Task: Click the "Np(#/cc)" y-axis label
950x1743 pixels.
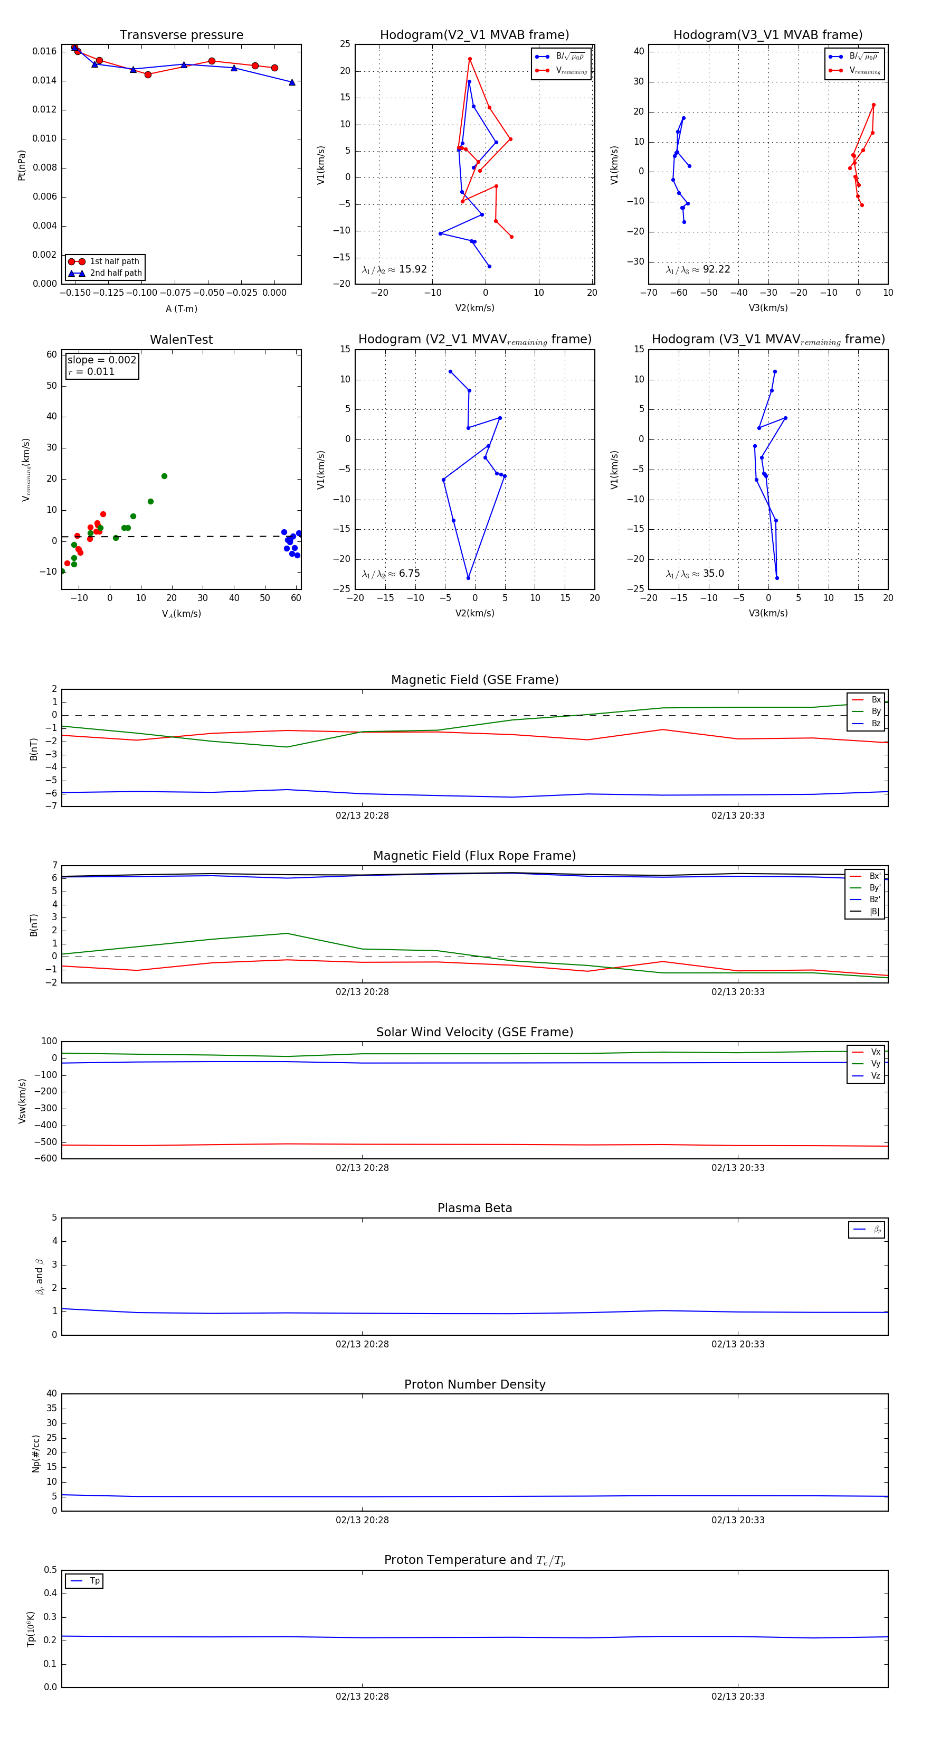Action: tap(36, 1454)
